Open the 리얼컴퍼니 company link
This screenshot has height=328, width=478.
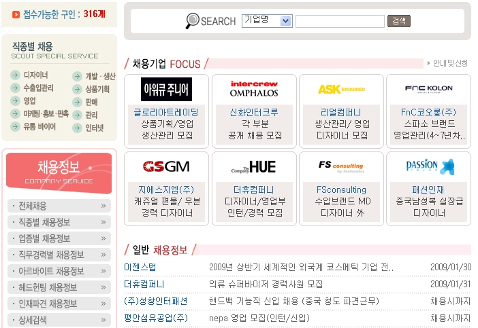(x=341, y=113)
